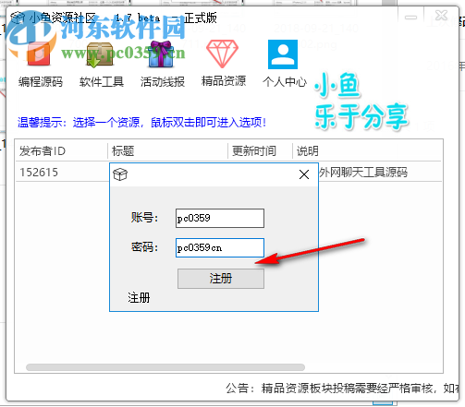Sort by 标题 column header
This screenshot has width=465, height=407.
[x=168, y=151]
